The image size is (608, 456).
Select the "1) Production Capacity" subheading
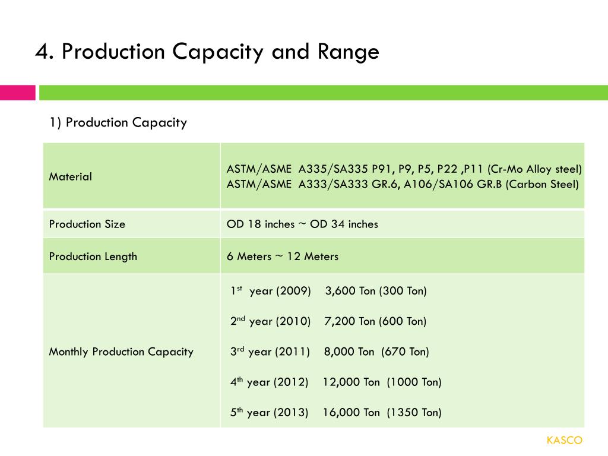tap(118, 122)
